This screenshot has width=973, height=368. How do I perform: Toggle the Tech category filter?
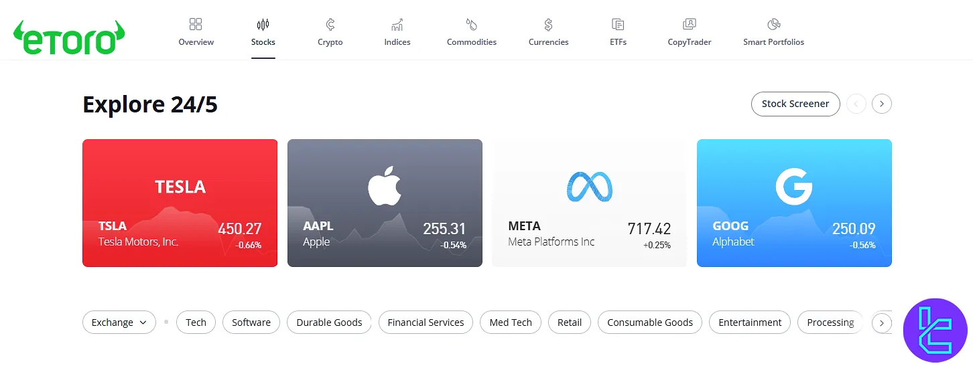[196, 323]
